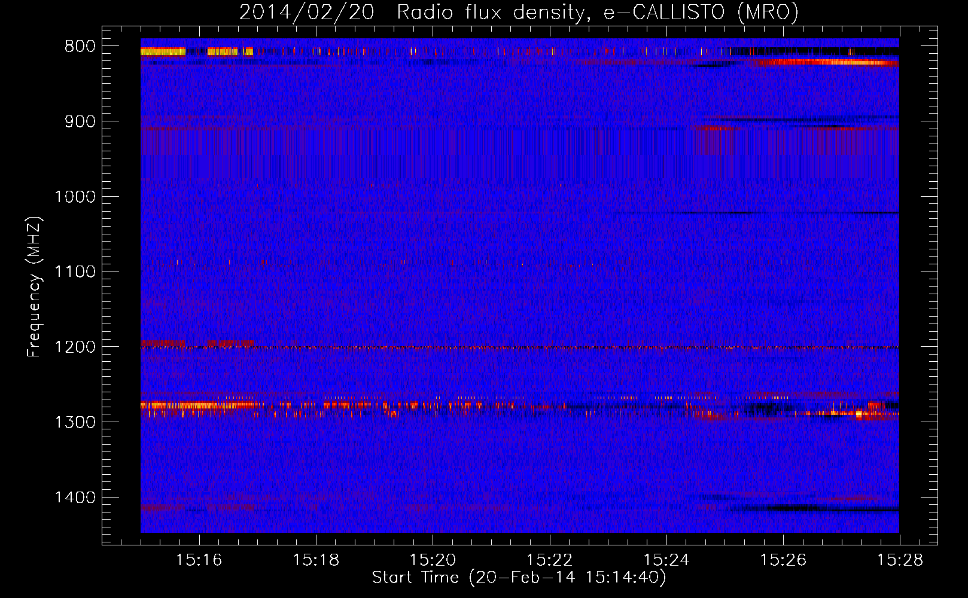Click the '15:24' time axis label

tap(666, 560)
